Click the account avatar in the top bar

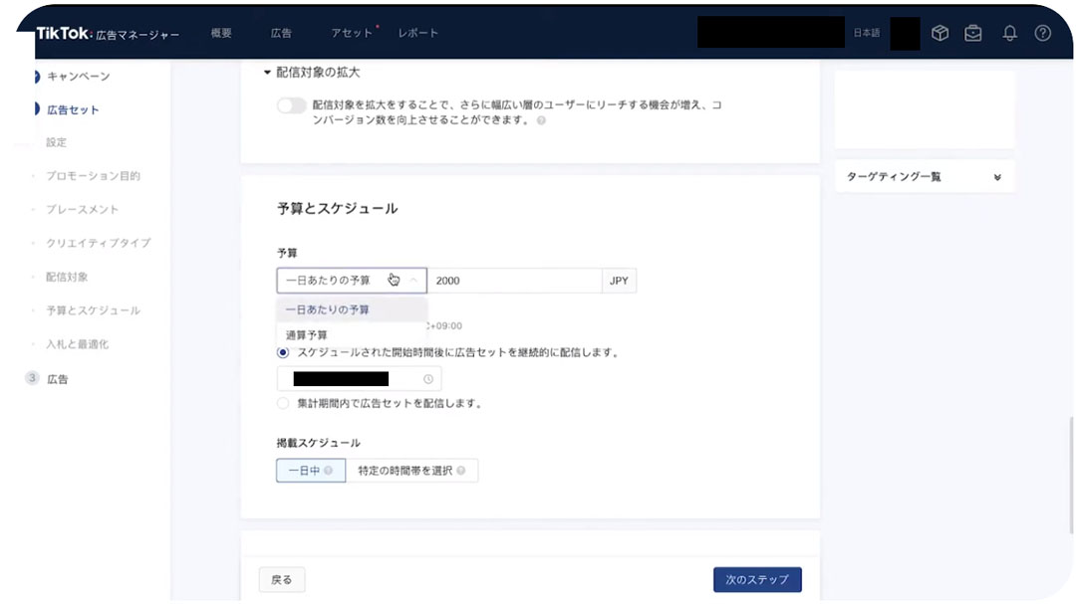click(x=904, y=33)
